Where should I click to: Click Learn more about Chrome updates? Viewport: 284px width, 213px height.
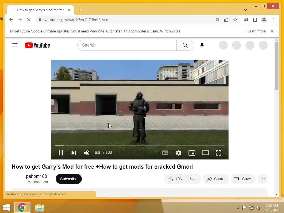click(257, 31)
